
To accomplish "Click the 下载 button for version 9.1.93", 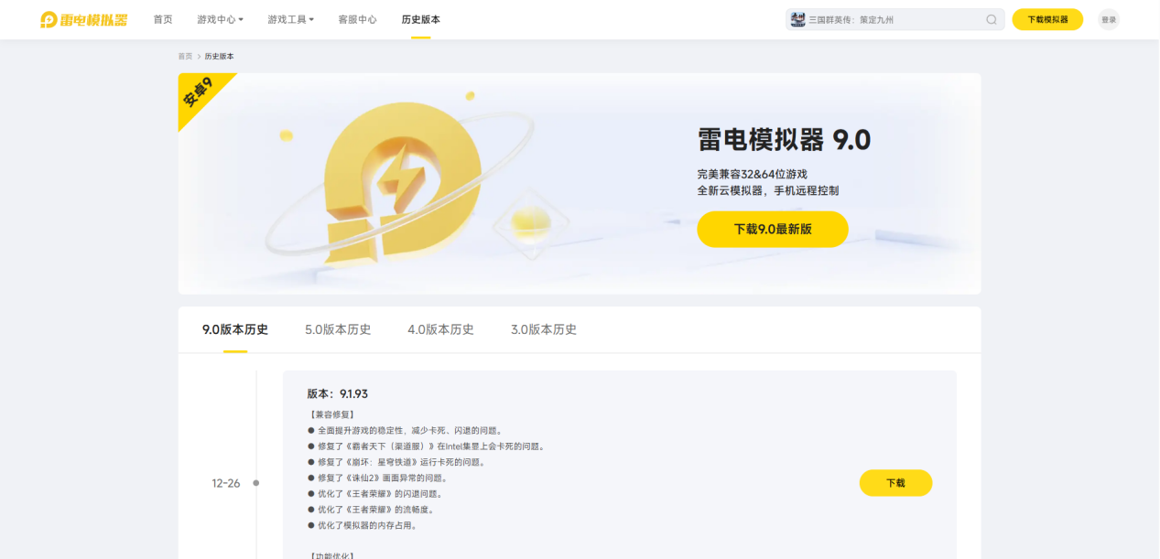I will (895, 483).
